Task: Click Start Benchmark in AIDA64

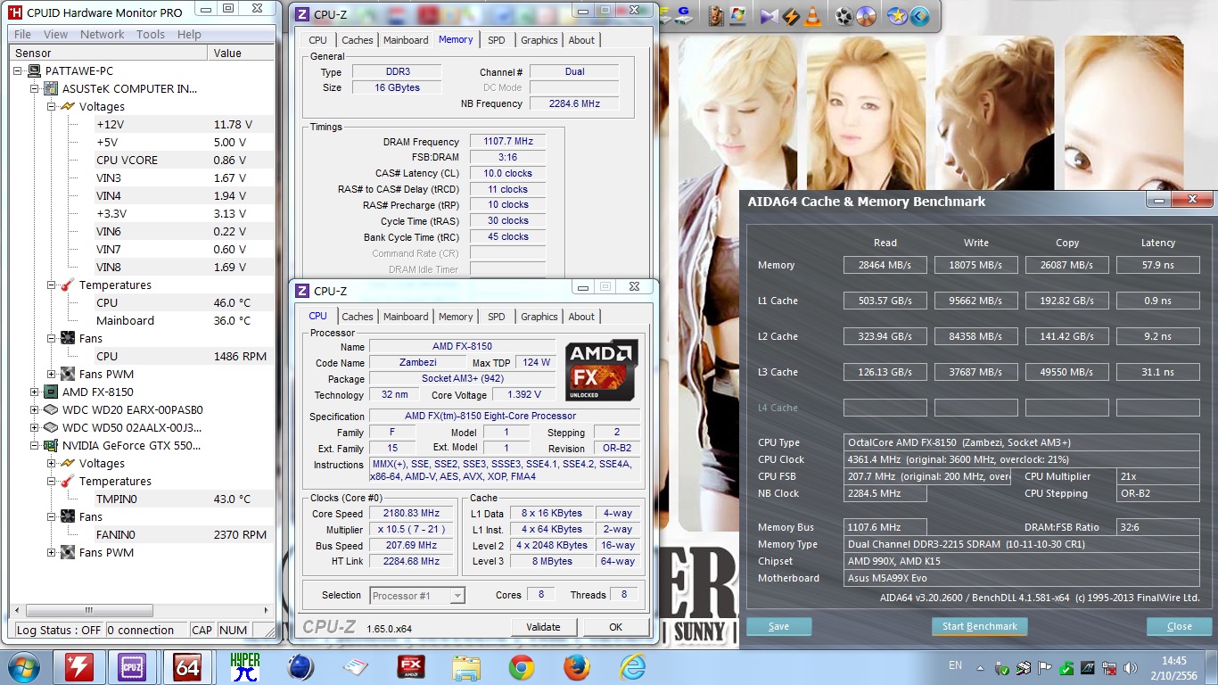Action: (x=980, y=626)
